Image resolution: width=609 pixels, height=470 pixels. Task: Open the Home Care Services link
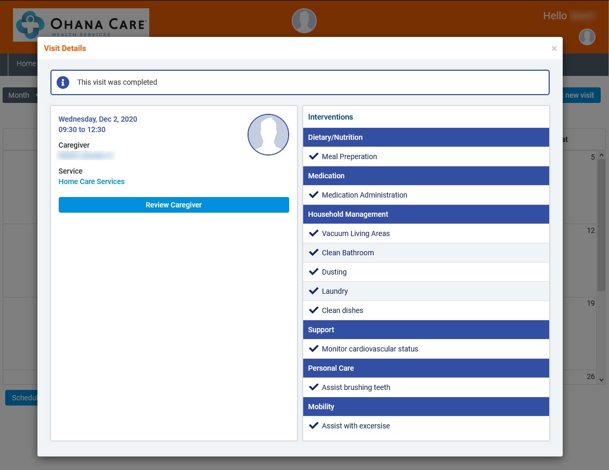tap(92, 181)
